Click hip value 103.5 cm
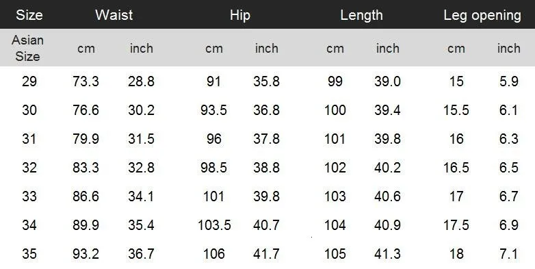Image resolution: width=535 pixels, height=269 pixels. pyautogui.click(x=214, y=225)
